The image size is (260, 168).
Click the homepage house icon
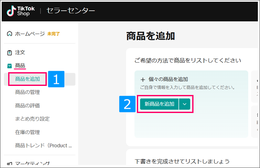(x=9, y=34)
